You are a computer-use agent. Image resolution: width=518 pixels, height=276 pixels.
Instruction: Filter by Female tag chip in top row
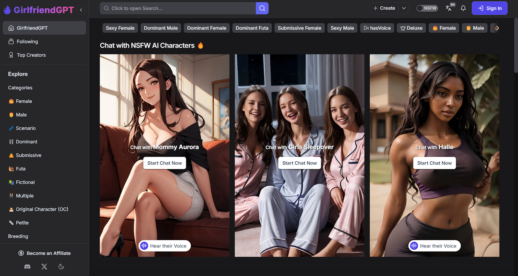[444, 28]
